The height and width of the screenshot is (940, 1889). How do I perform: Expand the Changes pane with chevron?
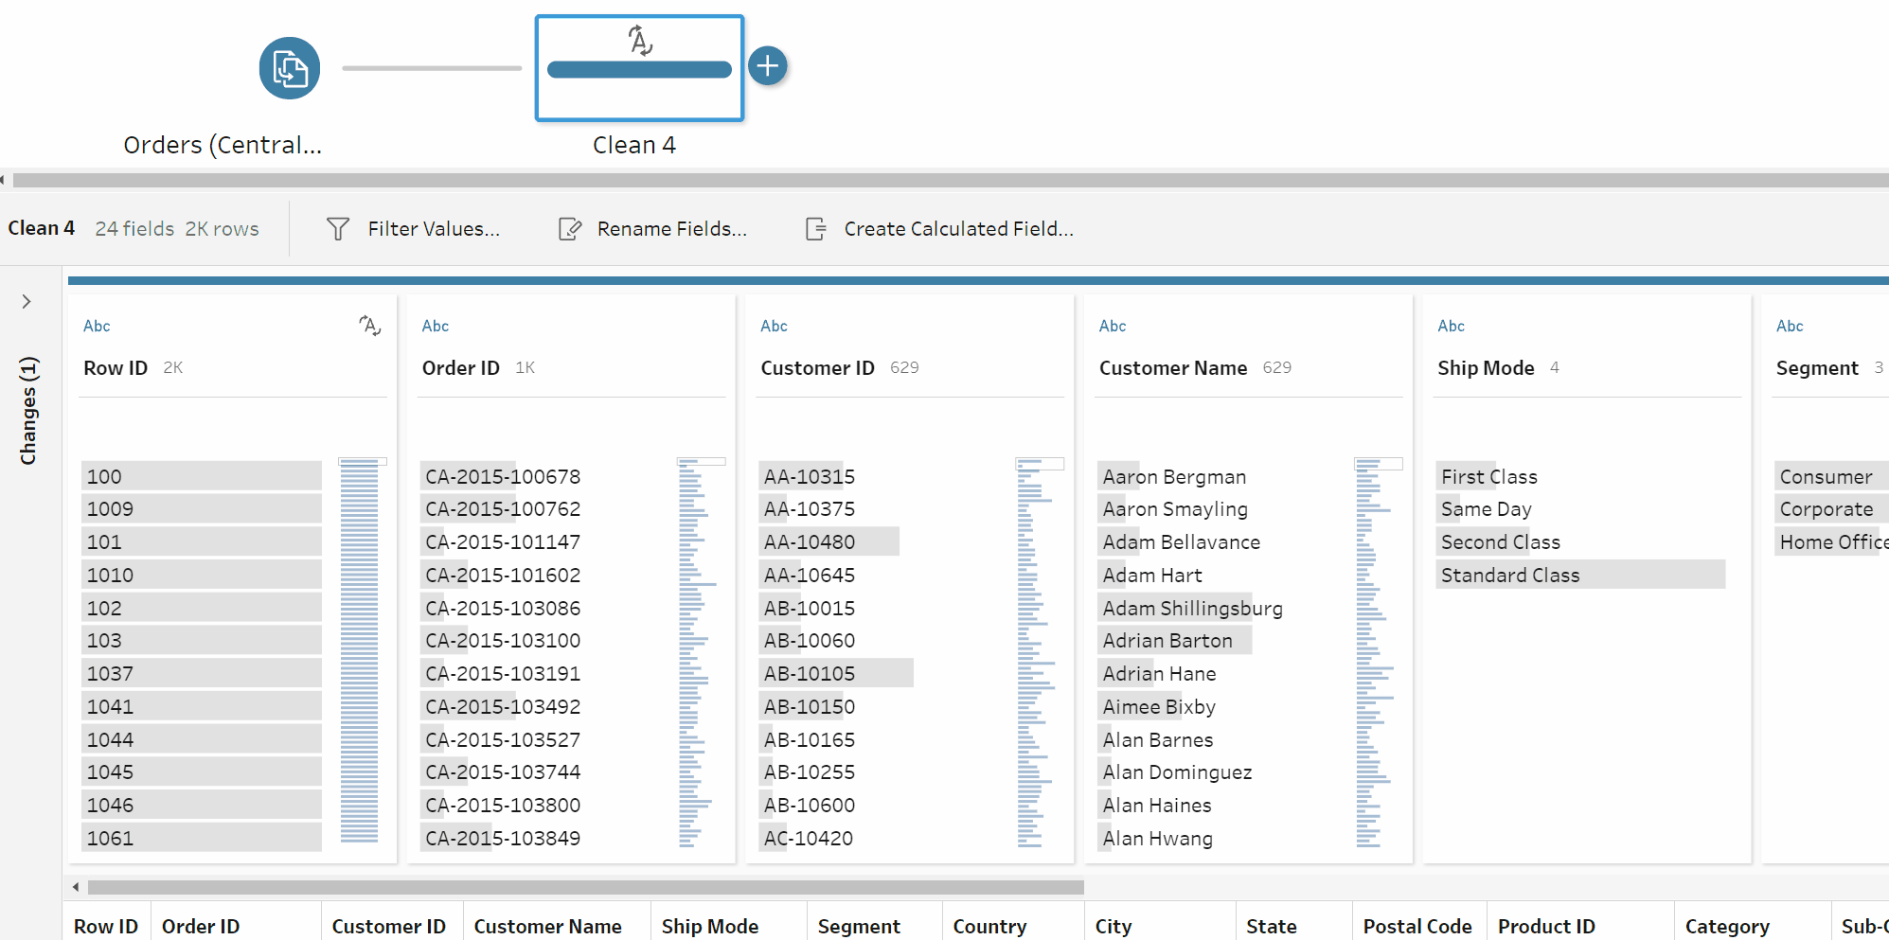[27, 302]
